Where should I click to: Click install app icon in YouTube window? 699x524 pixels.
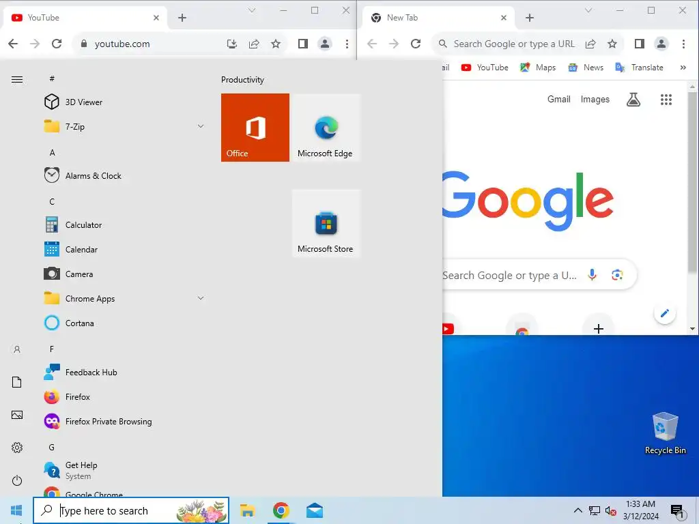click(x=232, y=44)
